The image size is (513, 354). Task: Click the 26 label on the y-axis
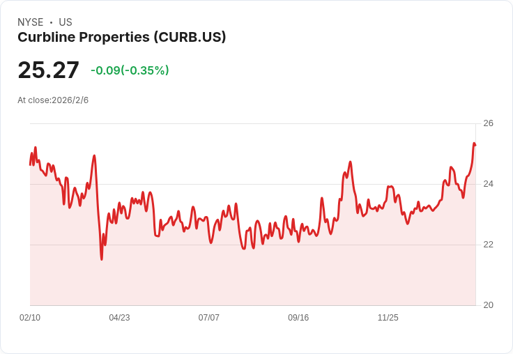pos(488,123)
